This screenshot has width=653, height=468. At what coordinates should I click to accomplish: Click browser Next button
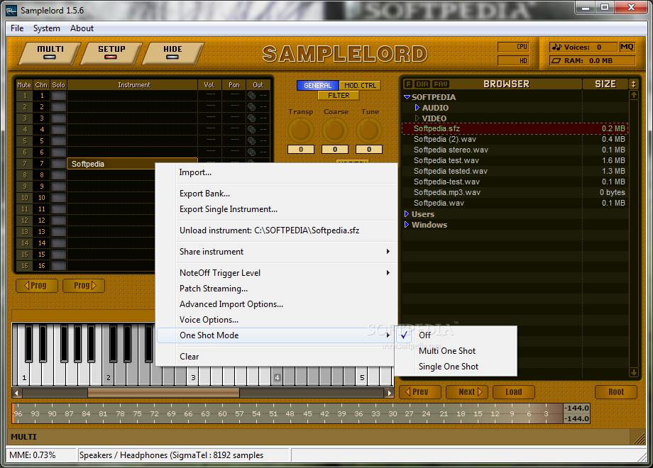(467, 392)
